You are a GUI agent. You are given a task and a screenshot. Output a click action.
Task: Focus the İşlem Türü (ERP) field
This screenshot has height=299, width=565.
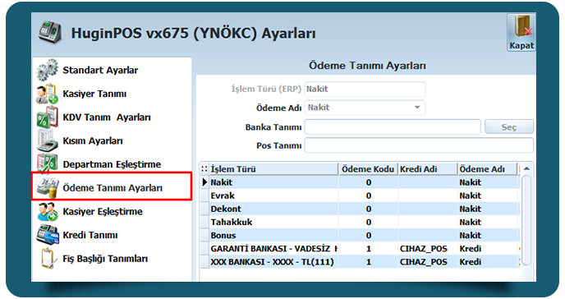(365, 89)
